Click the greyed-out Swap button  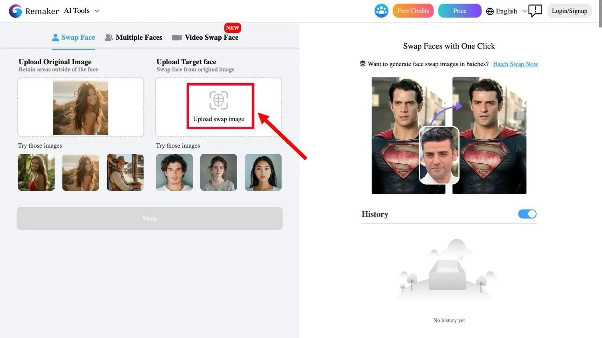[x=150, y=218]
